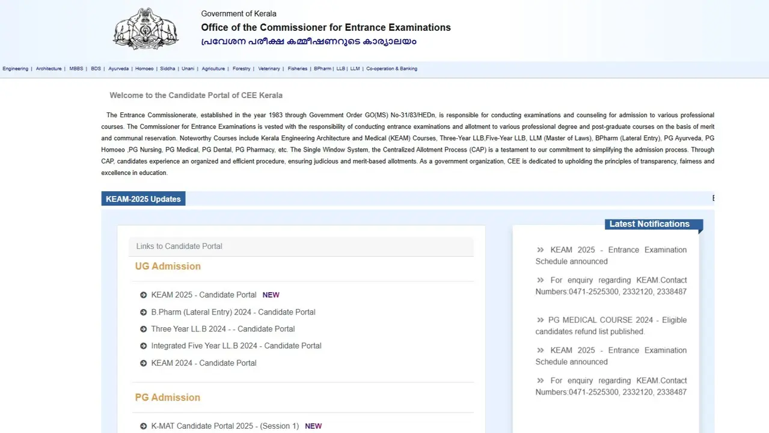This screenshot has height=433, width=769.
Task: Click KEAM 2025 Entrance Examination Schedule notification
Action: (x=611, y=255)
